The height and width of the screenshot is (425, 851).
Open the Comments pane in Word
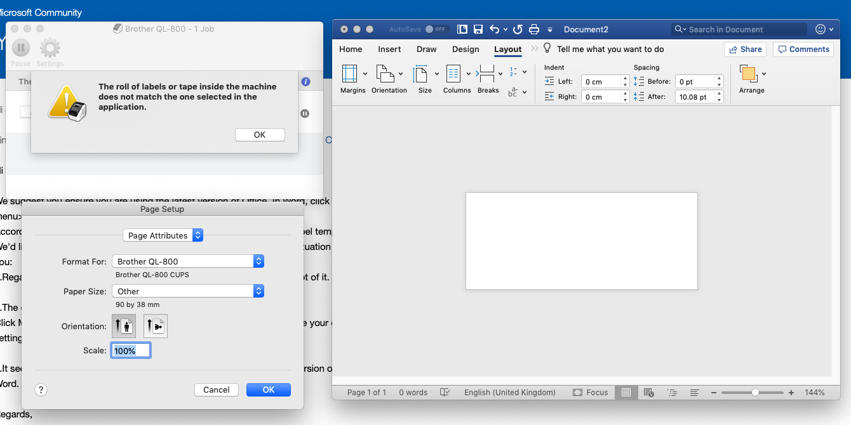click(x=803, y=49)
